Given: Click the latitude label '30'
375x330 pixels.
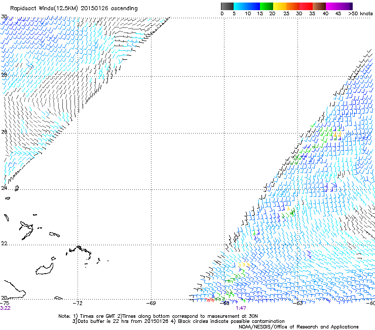Looking at the screenshot, I should pos(4,17).
